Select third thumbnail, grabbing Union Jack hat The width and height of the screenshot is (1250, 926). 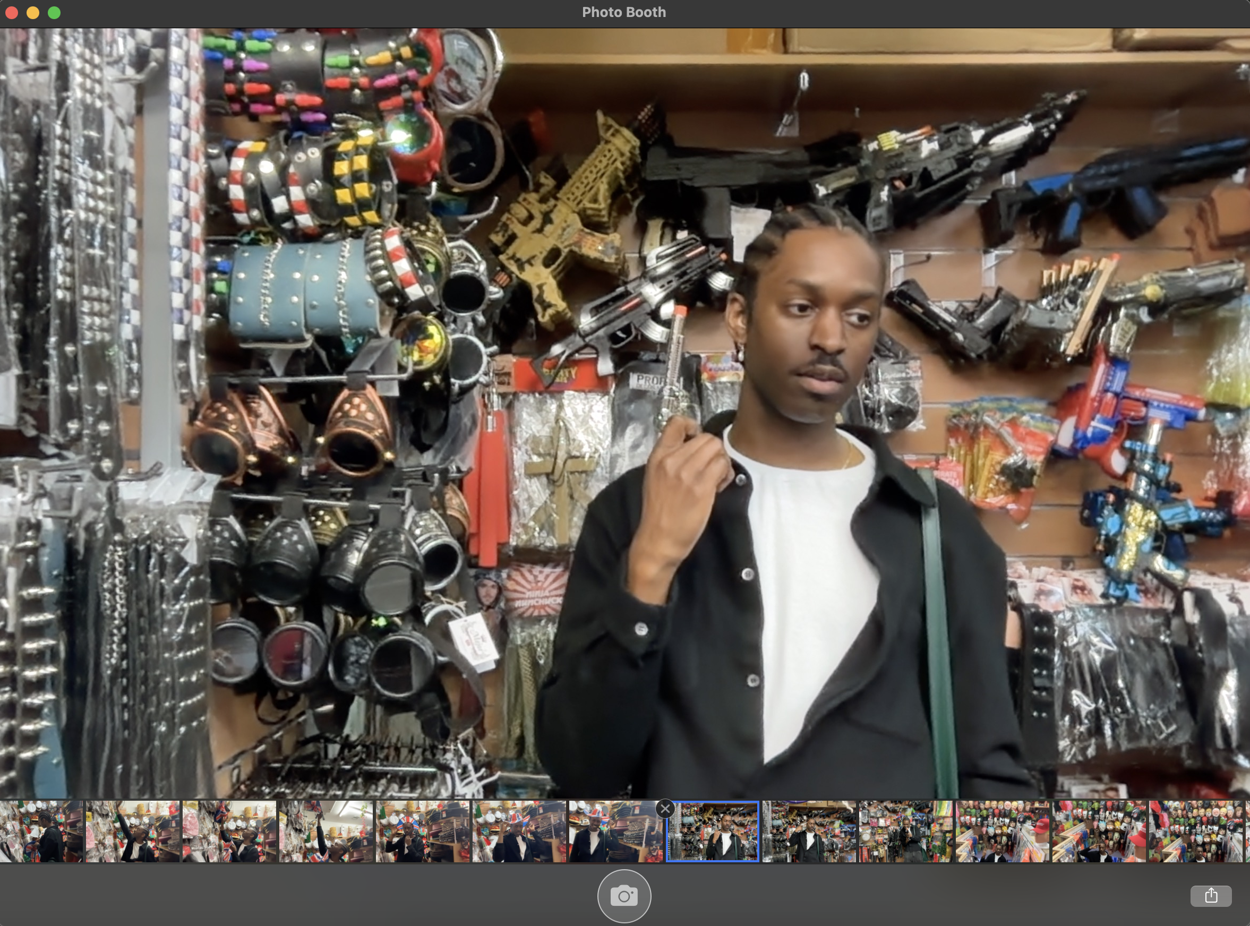(229, 831)
